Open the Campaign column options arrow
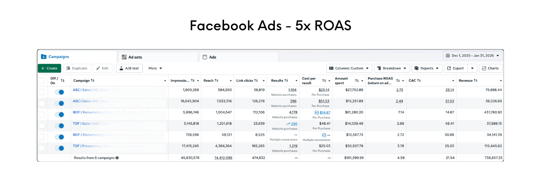The image size is (541, 180). click(165, 81)
